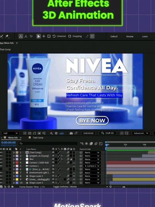The image size is (155, 207).
Task: Click the Local Axis Mode icon
Action: pos(21,36)
